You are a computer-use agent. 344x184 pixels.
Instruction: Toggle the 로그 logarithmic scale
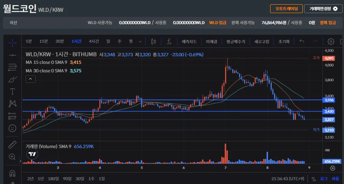pyautogui.click(x=324, y=179)
